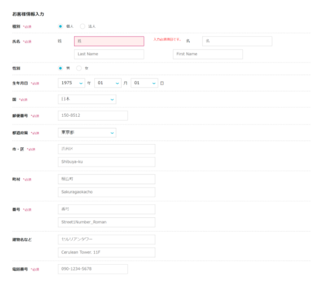Image resolution: width=316 pixels, height=281 pixels.
Task: Select the 個人 radio button
Action: [61, 26]
